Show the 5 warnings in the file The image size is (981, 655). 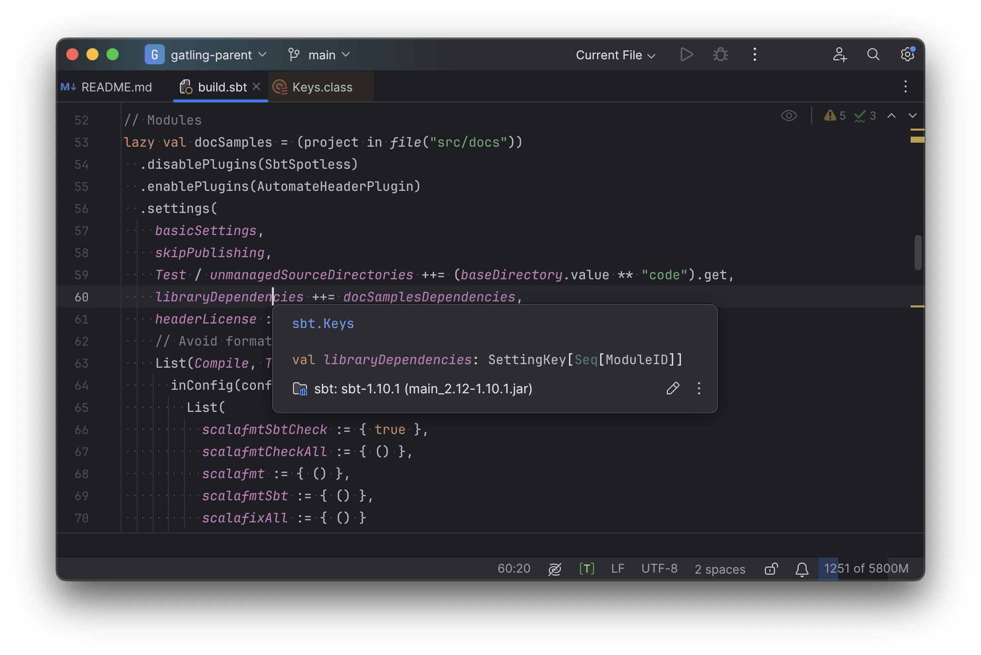834,115
